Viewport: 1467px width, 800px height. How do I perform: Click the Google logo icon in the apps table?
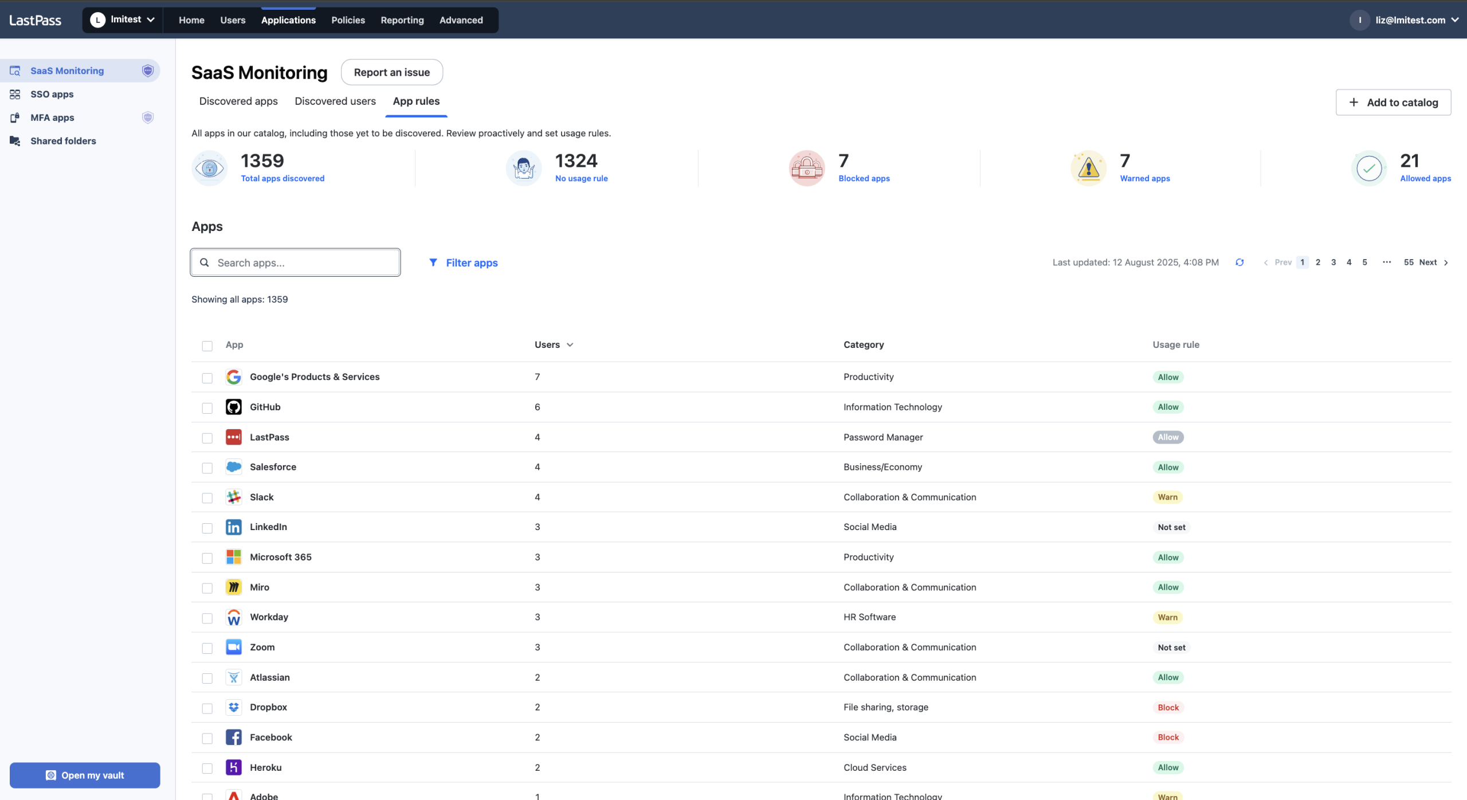click(233, 377)
